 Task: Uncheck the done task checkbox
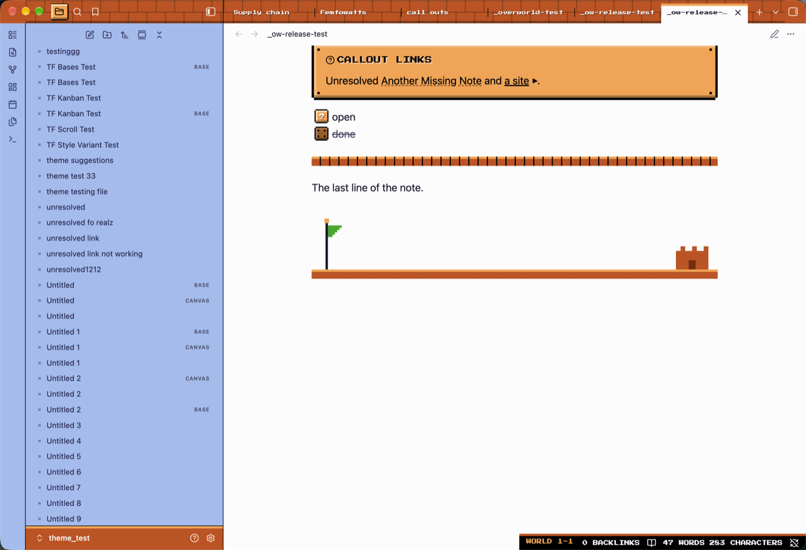pyautogui.click(x=321, y=133)
